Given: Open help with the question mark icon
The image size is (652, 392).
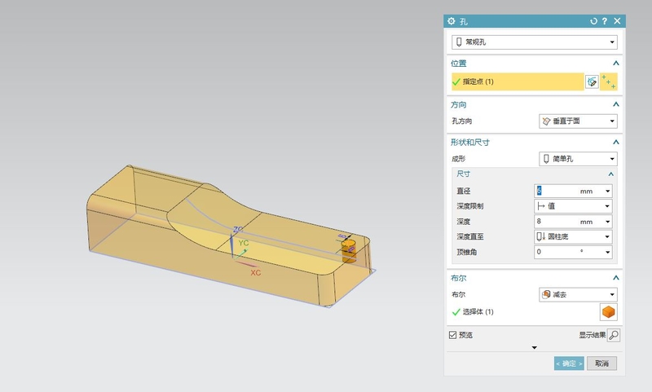Looking at the screenshot, I should tap(605, 20).
